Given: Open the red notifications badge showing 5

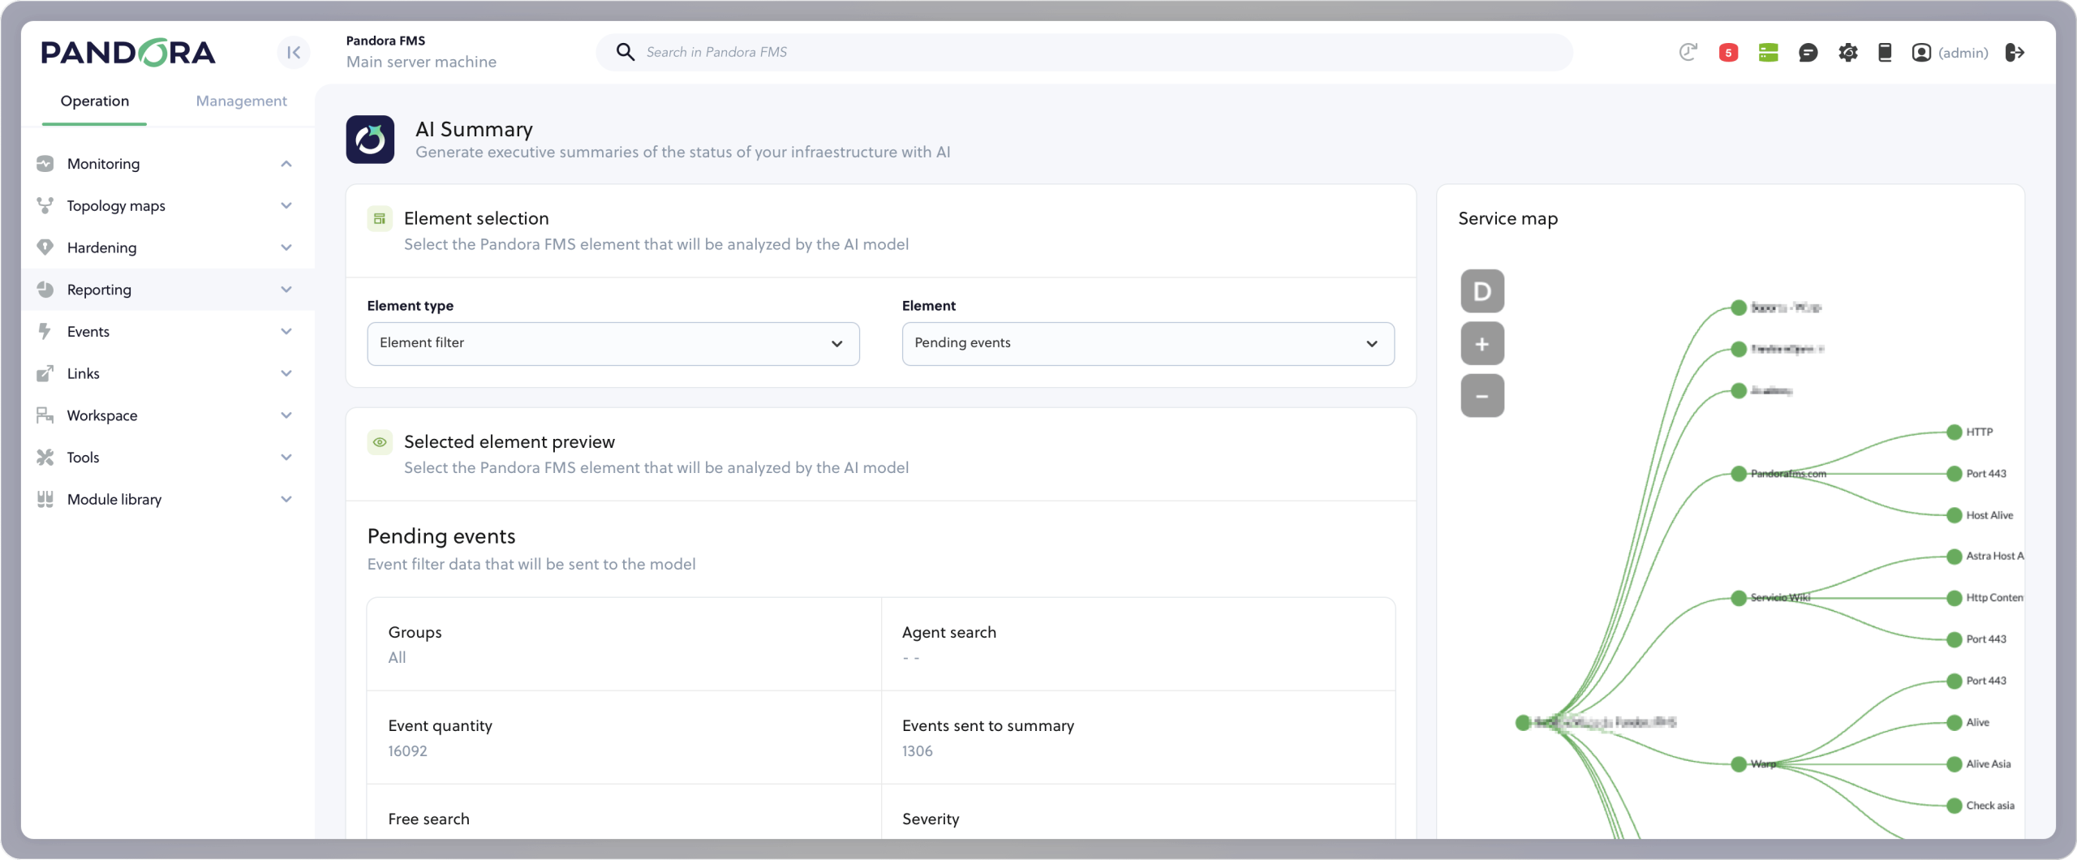Looking at the screenshot, I should coord(1728,53).
